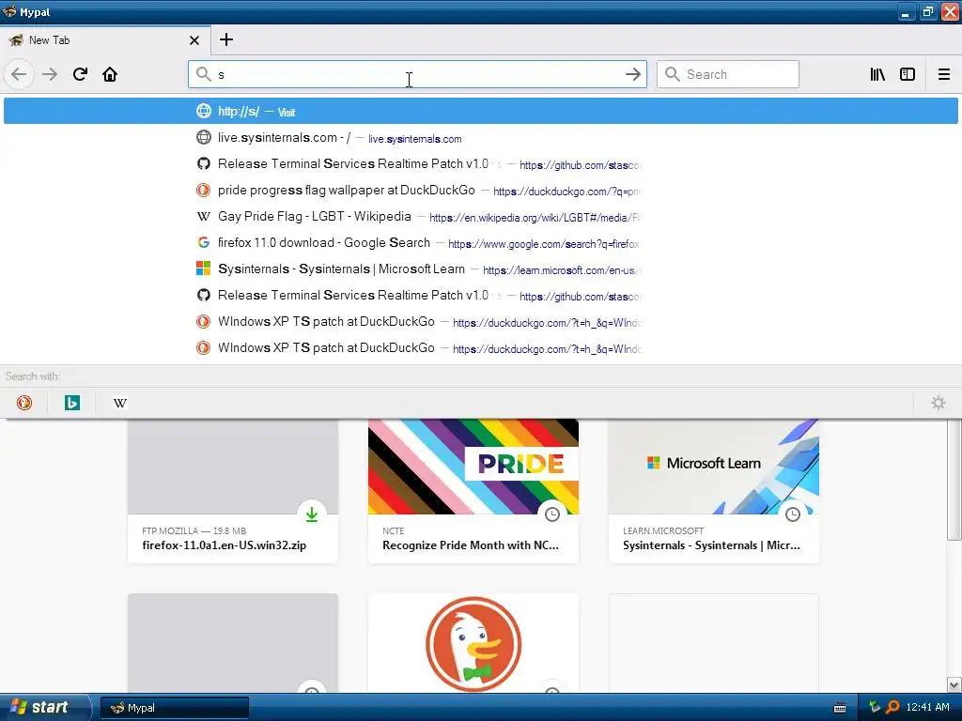This screenshot has height=721, width=962.
Task: Choose the live.sysinternals.com suggestion
Action: tap(481, 138)
